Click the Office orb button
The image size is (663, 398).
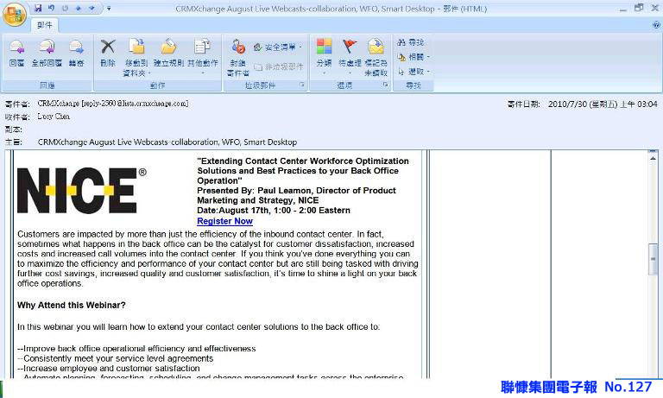tap(15, 15)
